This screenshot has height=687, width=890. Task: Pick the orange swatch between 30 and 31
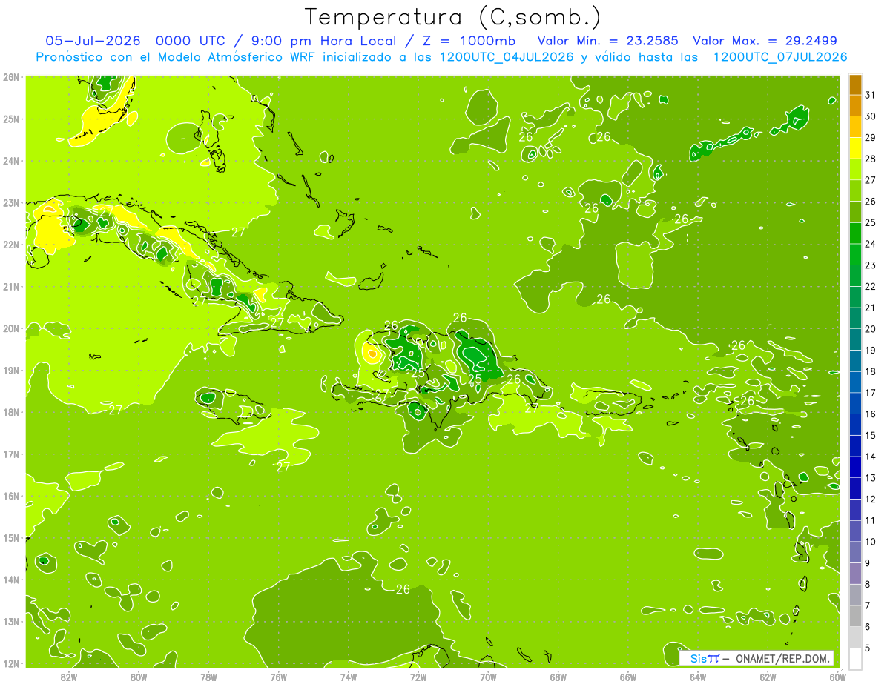click(855, 105)
